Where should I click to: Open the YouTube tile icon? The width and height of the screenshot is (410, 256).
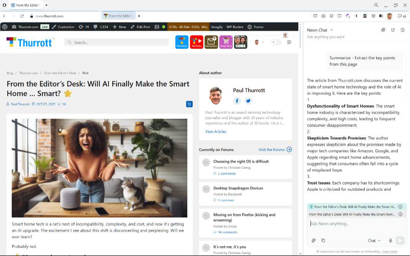coord(197,42)
